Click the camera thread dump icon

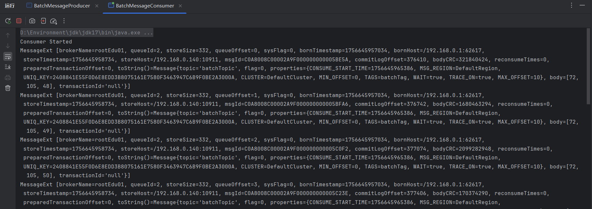click(32, 21)
